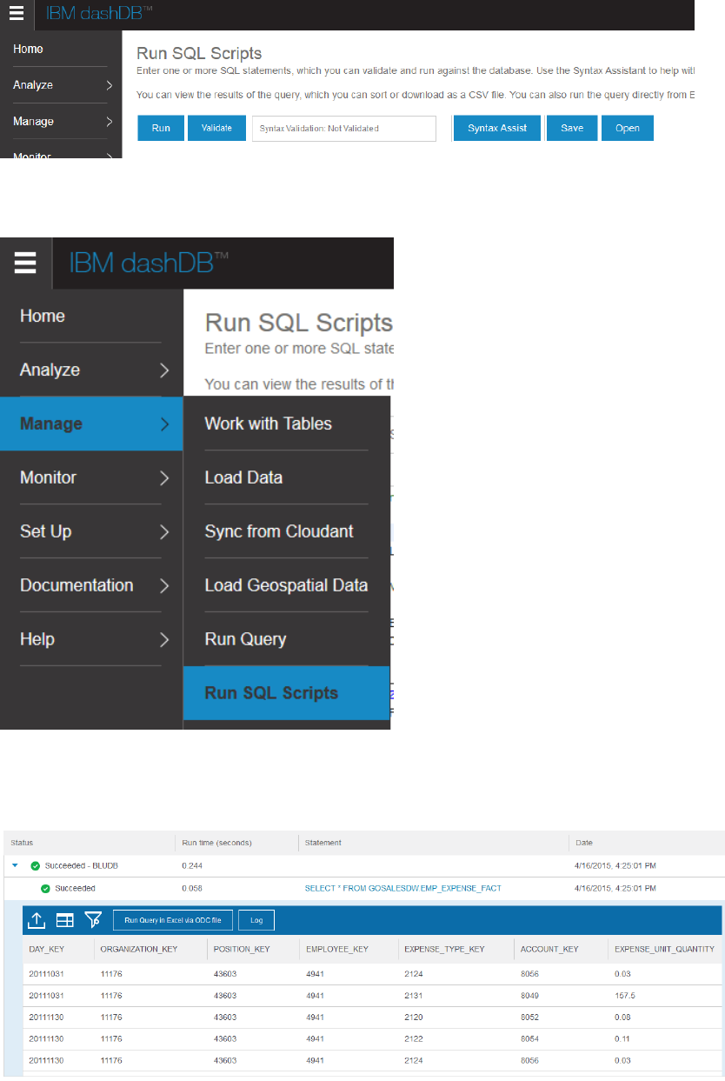Select Home in the small top sidebar

coord(28,50)
